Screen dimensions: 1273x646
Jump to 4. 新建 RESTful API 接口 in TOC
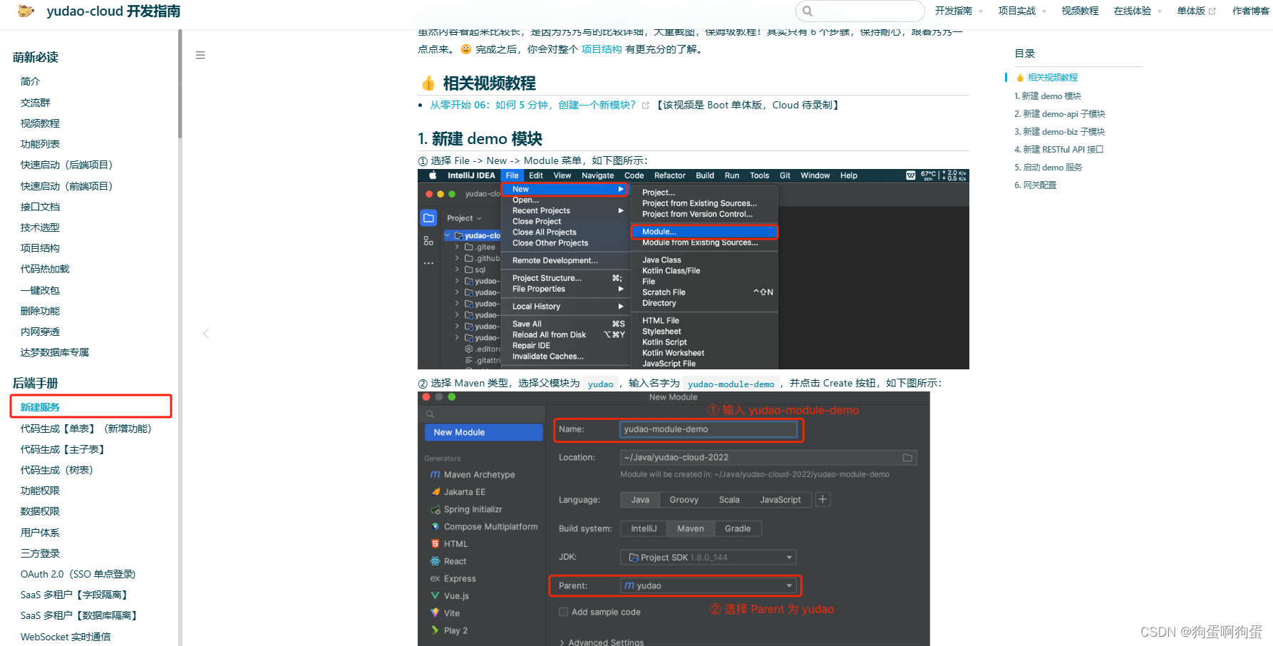pyautogui.click(x=1058, y=150)
